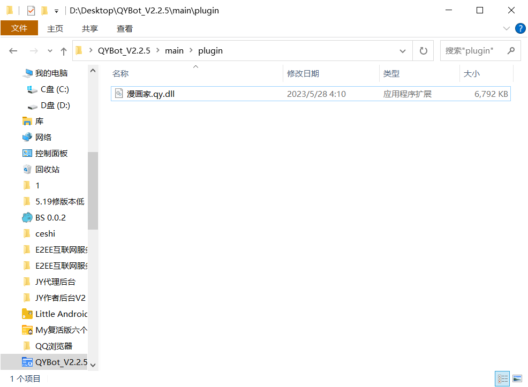This screenshot has width=528, height=387.
Task: Sort by 修改日期 column header
Action: point(303,74)
